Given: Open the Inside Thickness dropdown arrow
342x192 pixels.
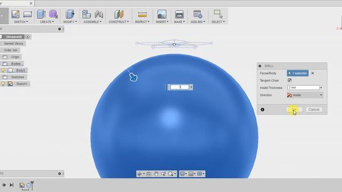Looking at the screenshot, I should 321,87.
